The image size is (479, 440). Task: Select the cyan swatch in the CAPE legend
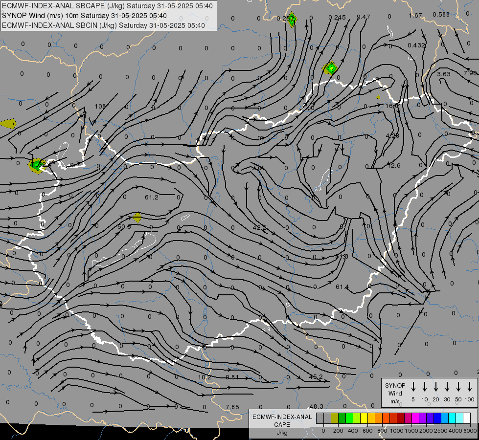point(452,418)
